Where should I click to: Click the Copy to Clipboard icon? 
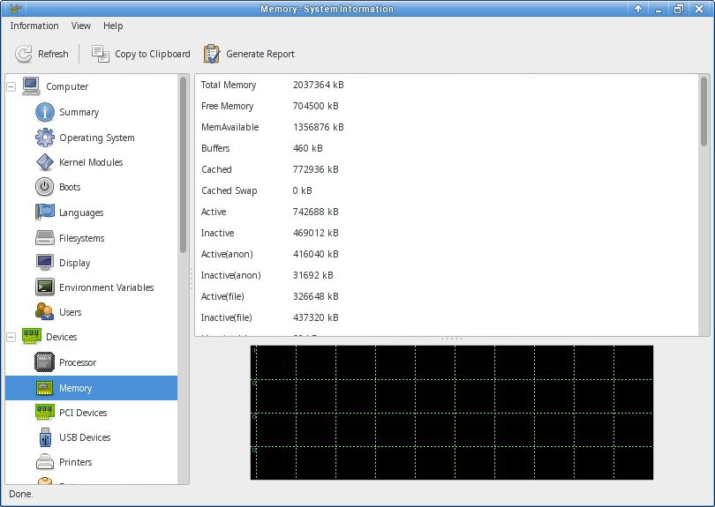(101, 54)
